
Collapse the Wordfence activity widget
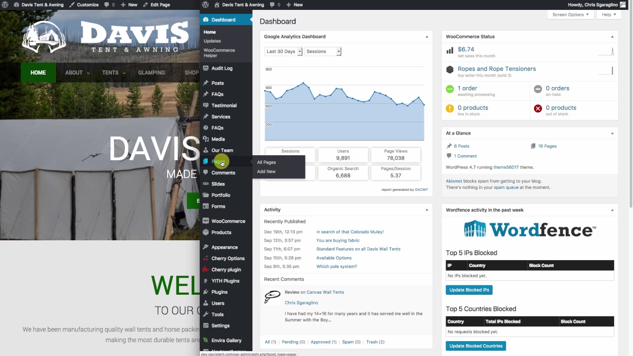612,210
